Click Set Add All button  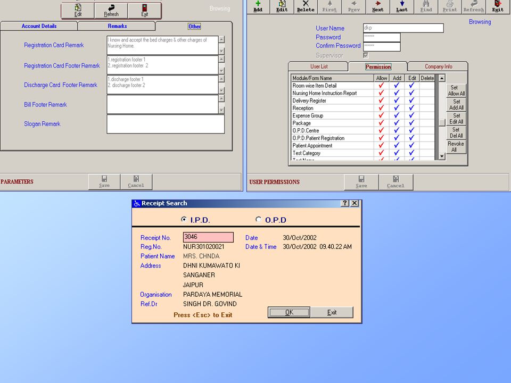(x=456, y=105)
